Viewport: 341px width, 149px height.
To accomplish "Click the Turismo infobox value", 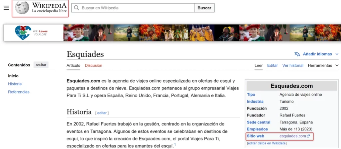I will [x=286, y=102].
